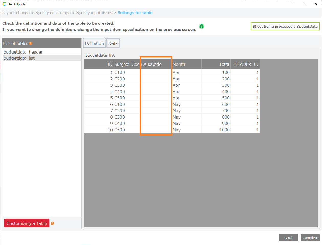The image size is (322, 245).
Task: Click the green help icon beside instructions
Action: pyautogui.click(x=202, y=26)
